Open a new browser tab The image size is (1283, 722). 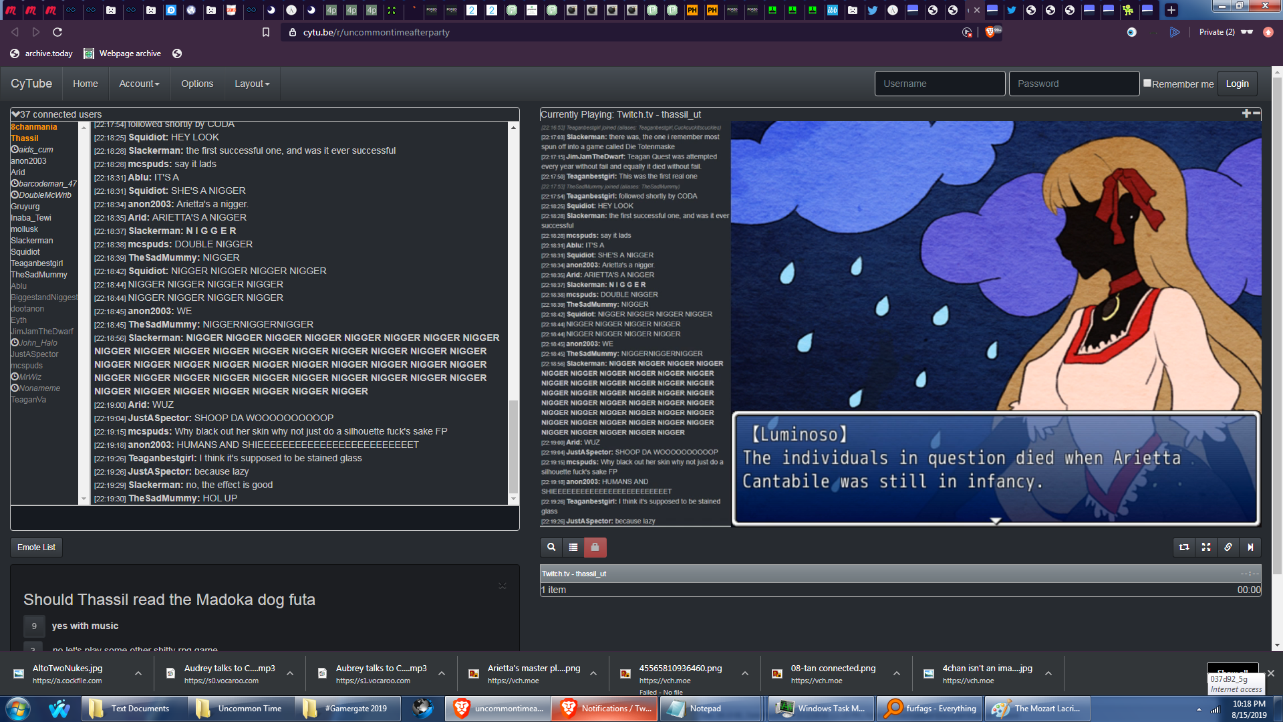click(x=1171, y=10)
